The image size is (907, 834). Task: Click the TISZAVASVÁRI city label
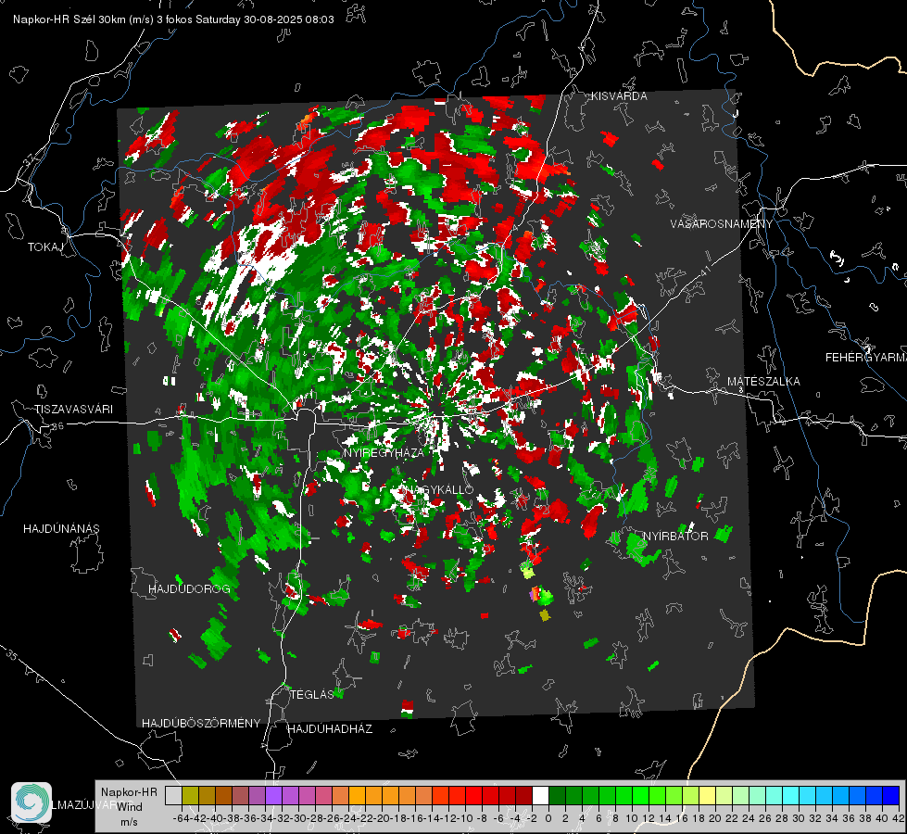73,410
